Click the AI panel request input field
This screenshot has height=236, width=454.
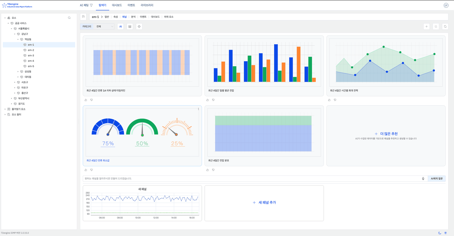click(x=248, y=179)
